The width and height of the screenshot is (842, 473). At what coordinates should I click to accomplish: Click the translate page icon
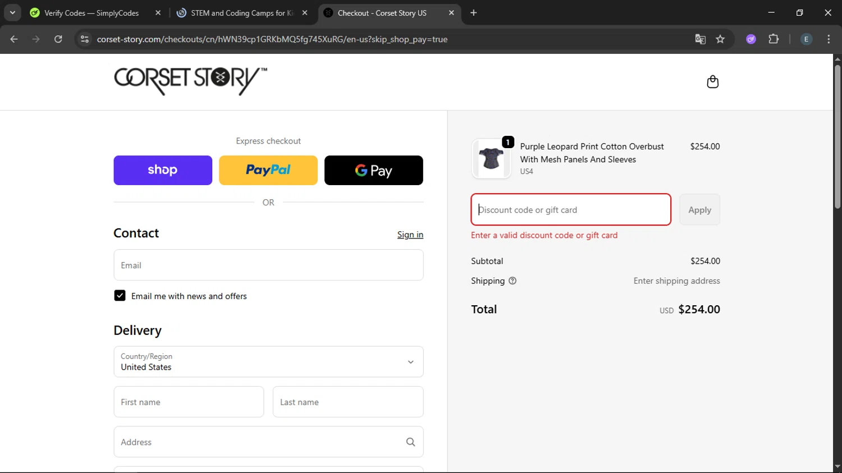point(700,39)
